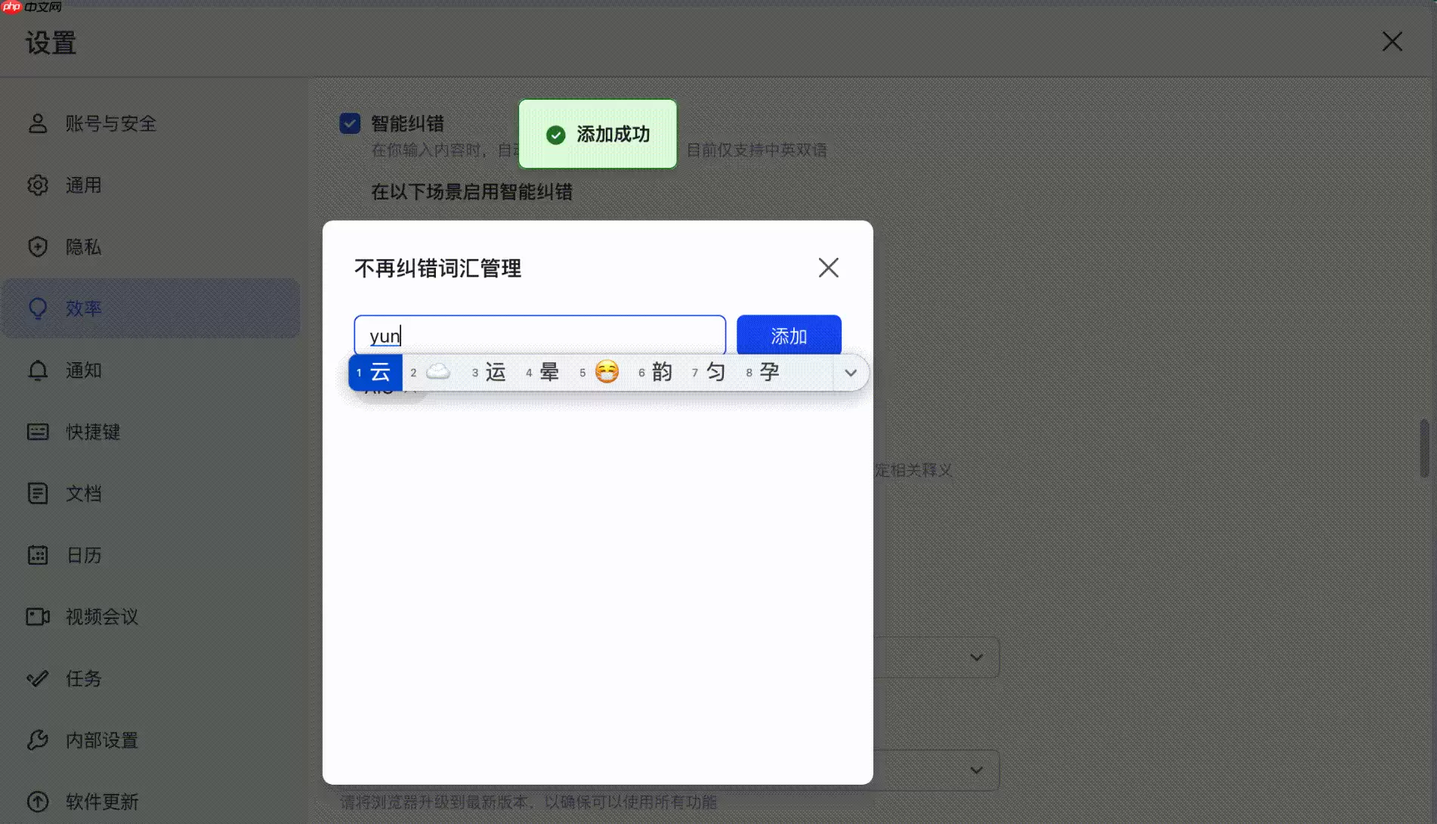The image size is (1437, 824).
Task: Select the 隐私 privacy icon
Action: 37,246
